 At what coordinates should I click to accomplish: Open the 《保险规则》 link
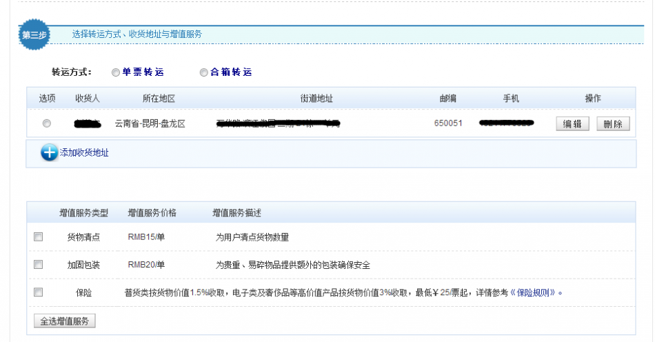tap(532, 292)
